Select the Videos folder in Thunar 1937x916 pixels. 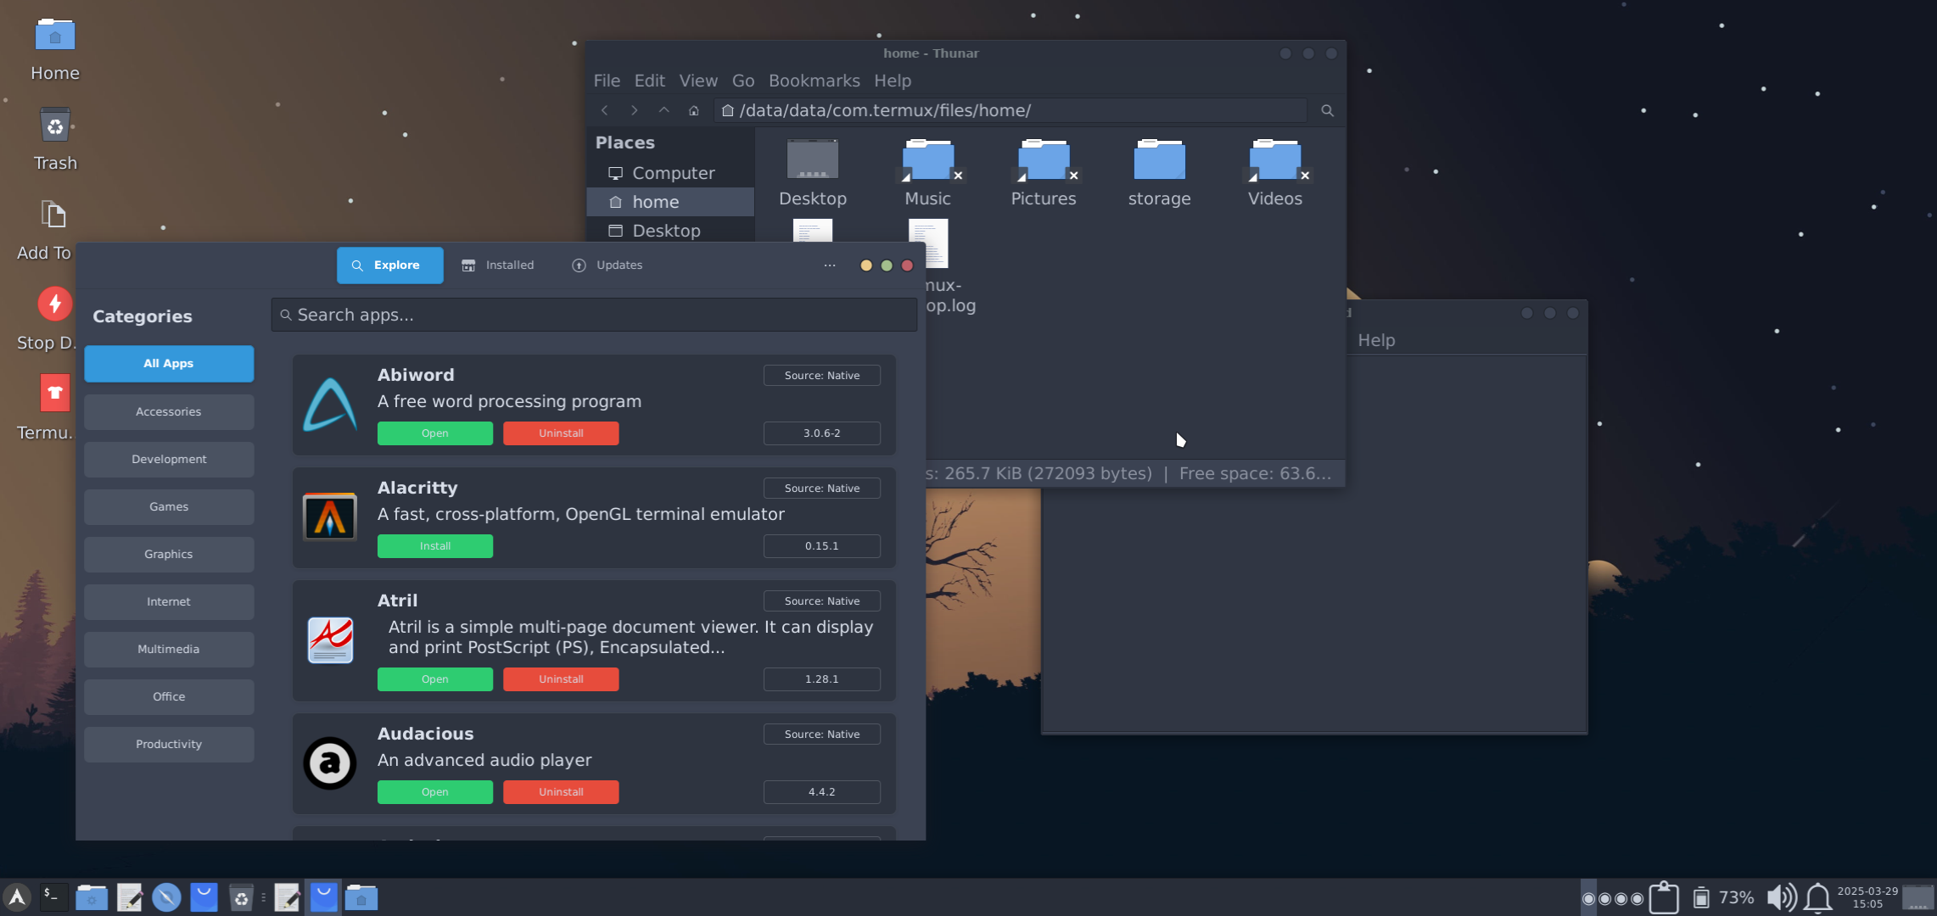click(x=1275, y=173)
